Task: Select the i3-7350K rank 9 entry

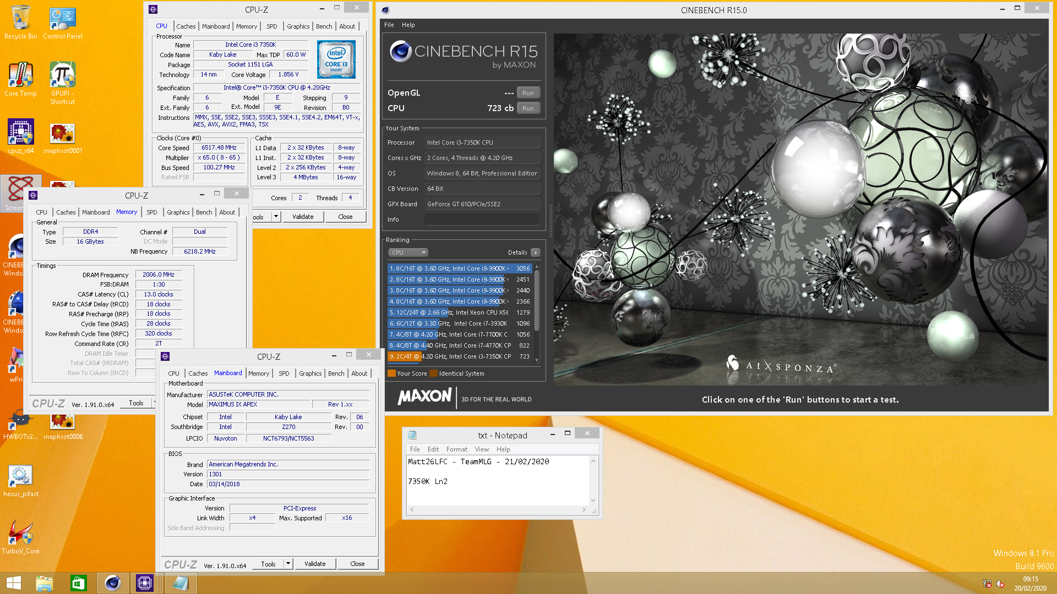Action: click(x=460, y=356)
